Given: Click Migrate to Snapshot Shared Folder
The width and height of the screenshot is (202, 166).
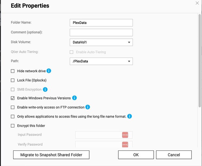Looking at the screenshot, I should click(x=51, y=155).
